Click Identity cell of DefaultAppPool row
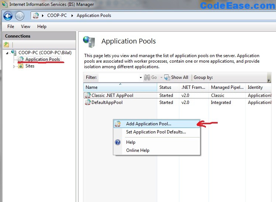 click(x=259, y=102)
